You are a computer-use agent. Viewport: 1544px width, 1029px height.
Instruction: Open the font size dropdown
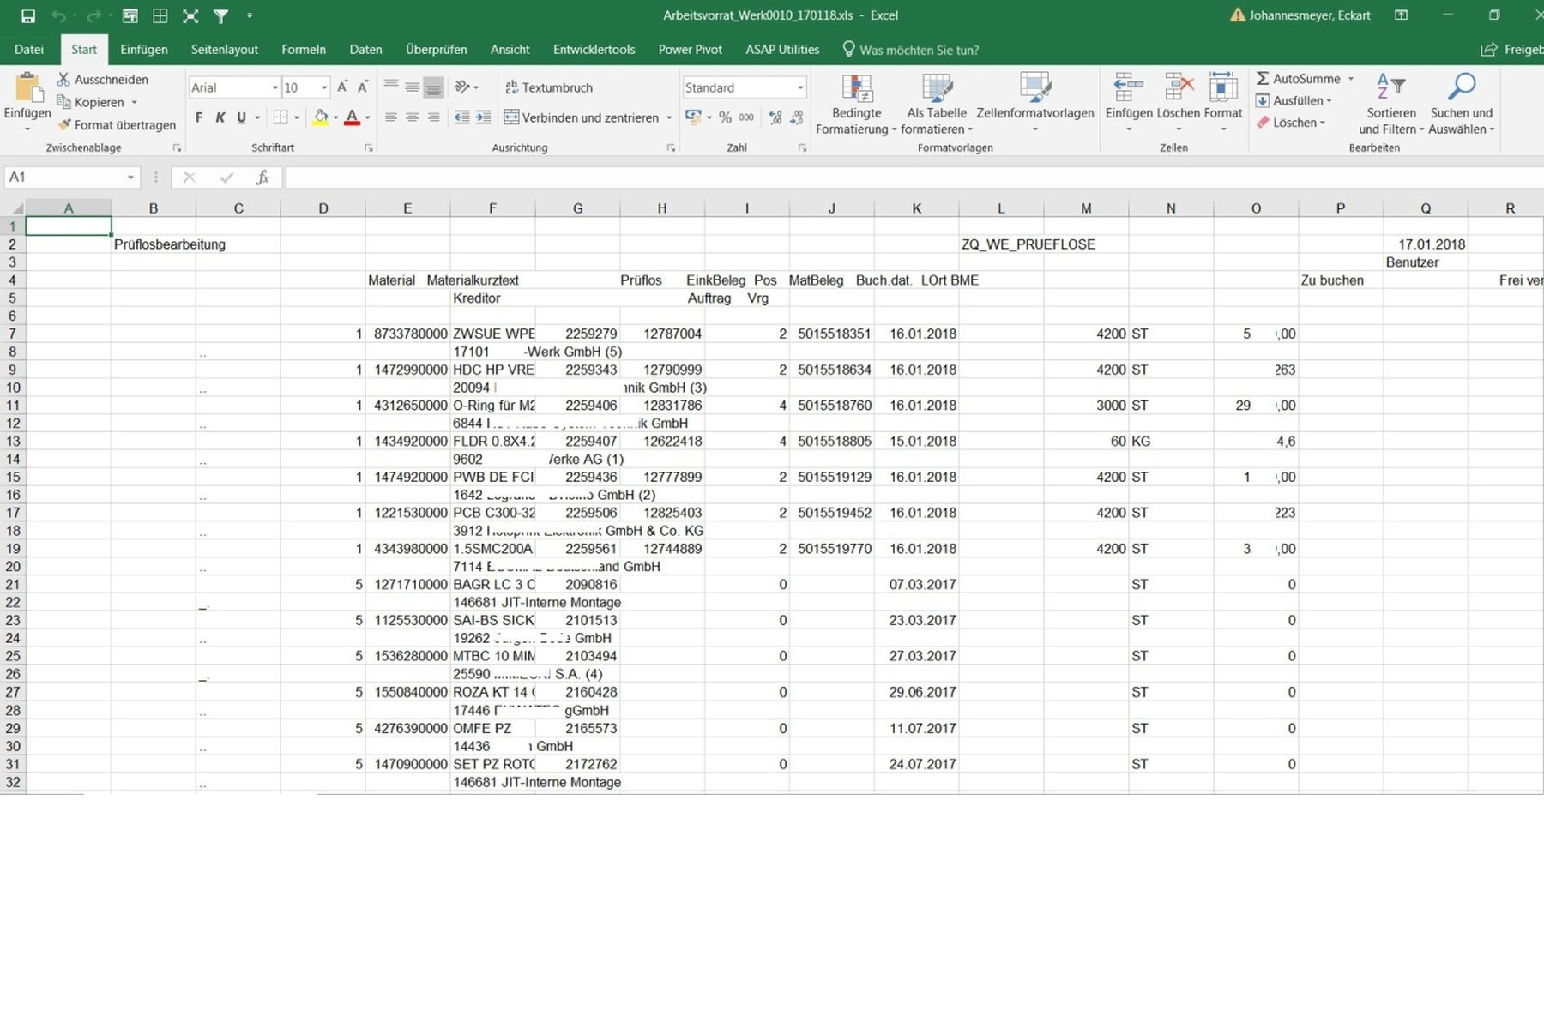pos(324,87)
